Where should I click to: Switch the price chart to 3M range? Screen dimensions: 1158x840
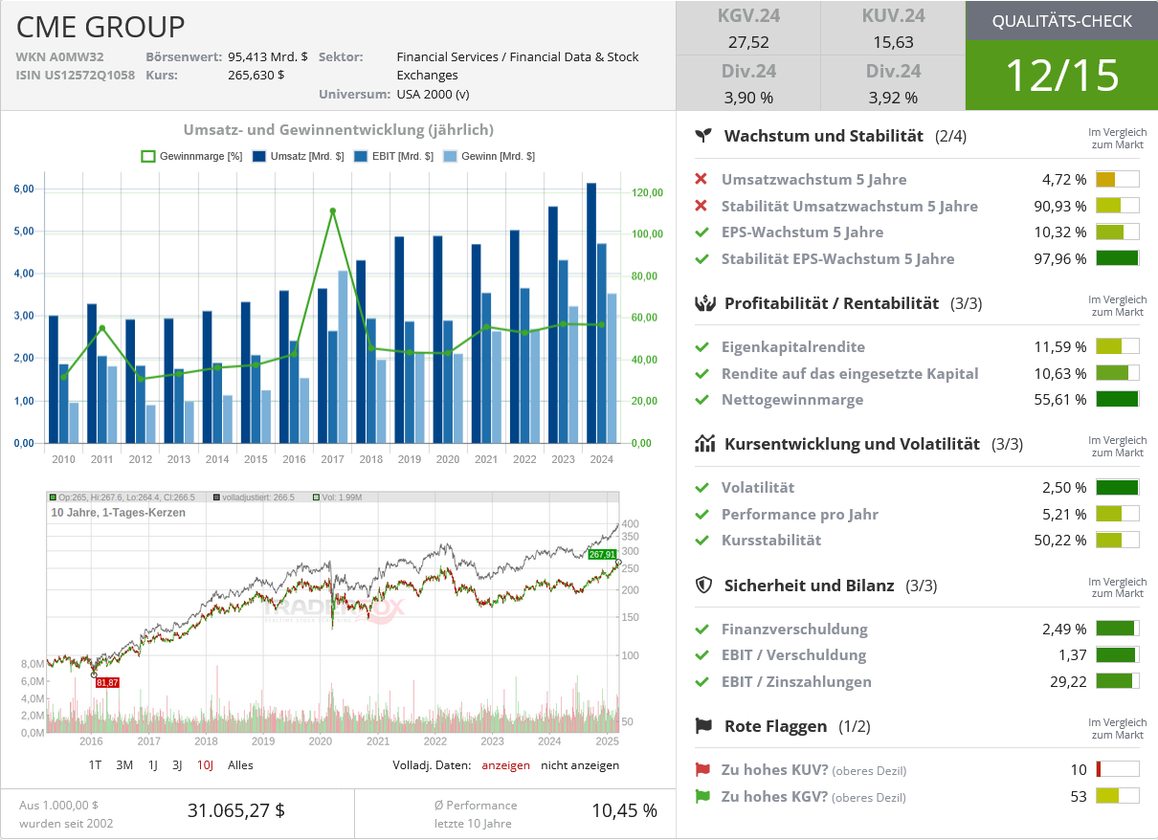pyautogui.click(x=124, y=765)
